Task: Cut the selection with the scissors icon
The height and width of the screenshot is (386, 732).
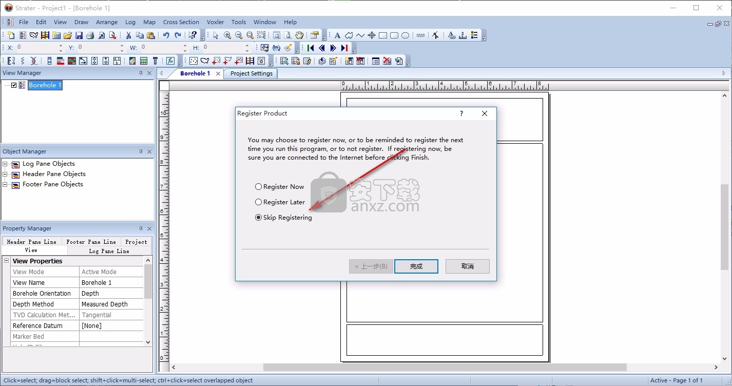Action: (128, 35)
